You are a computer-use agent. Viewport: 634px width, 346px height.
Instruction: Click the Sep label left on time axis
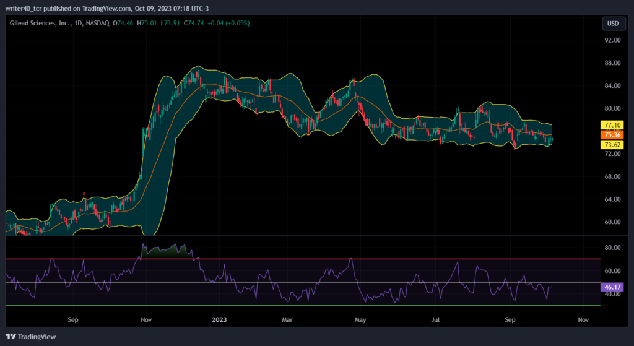tap(73, 320)
